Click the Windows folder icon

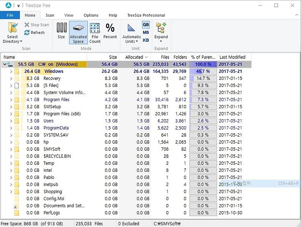17,71
